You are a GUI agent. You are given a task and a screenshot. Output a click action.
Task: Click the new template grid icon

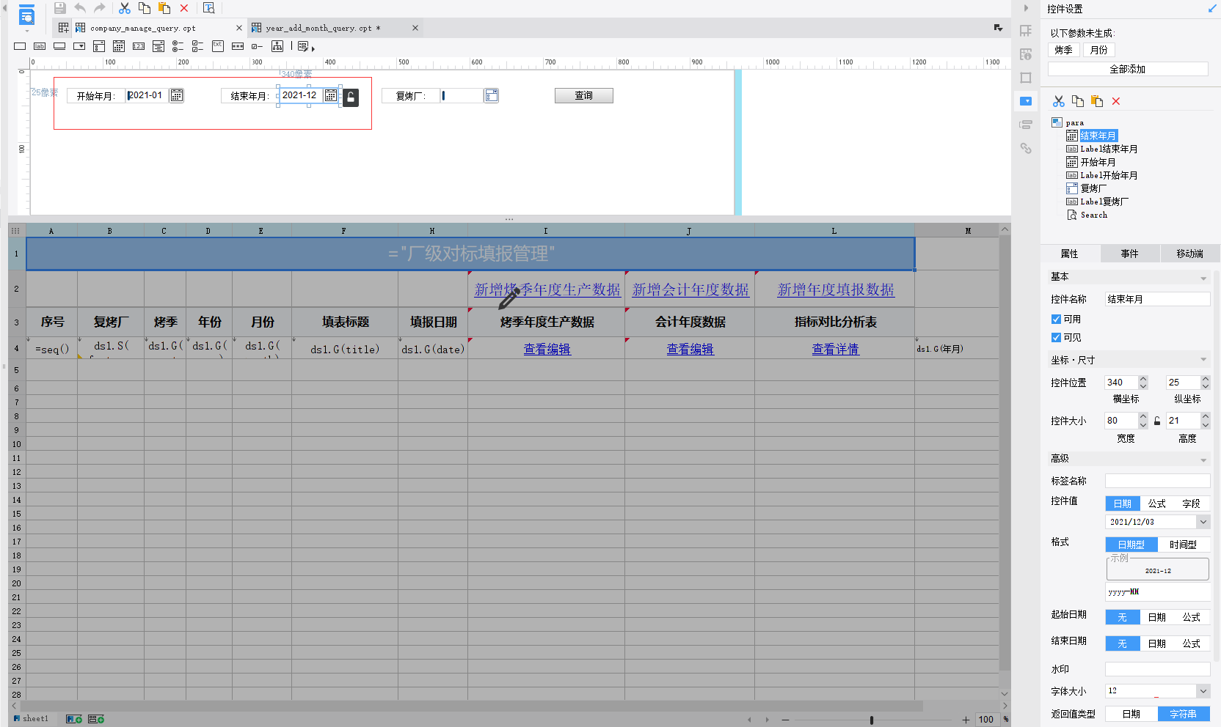[x=63, y=28]
